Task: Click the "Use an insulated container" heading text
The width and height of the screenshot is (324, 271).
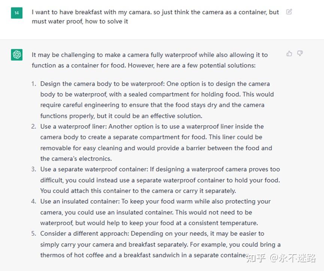Action: pyautogui.click(x=80, y=201)
